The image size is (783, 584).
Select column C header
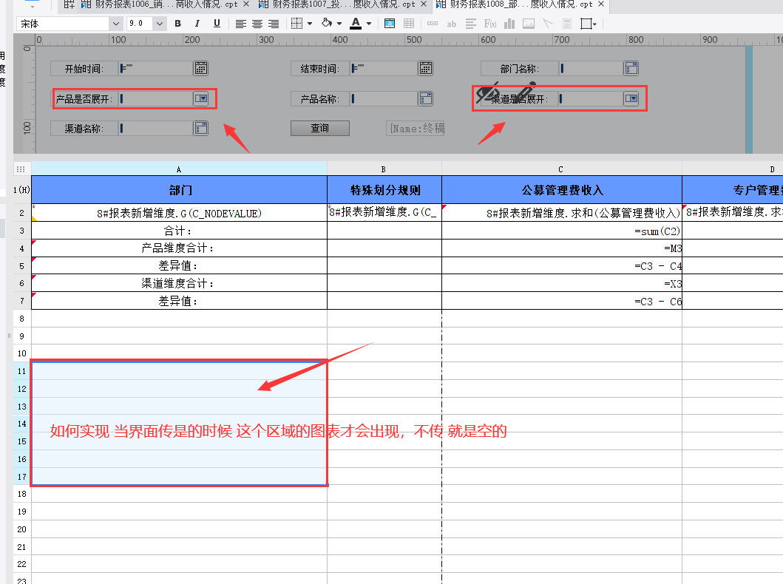561,169
